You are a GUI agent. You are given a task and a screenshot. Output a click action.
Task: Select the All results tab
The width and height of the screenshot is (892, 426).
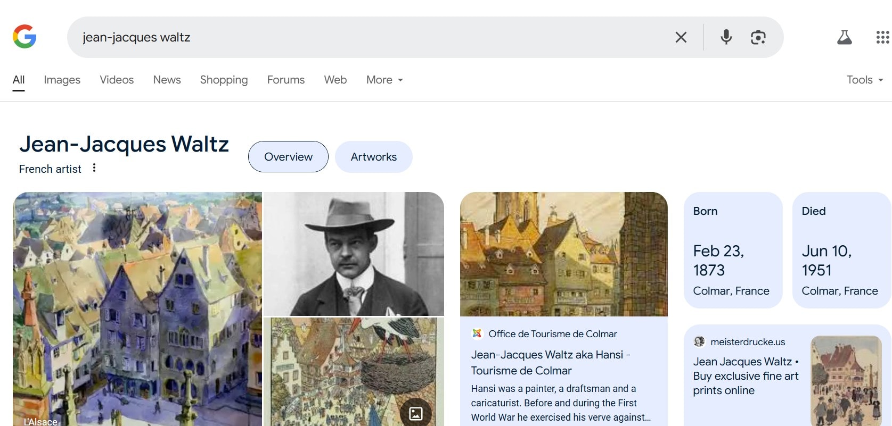[x=19, y=80]
